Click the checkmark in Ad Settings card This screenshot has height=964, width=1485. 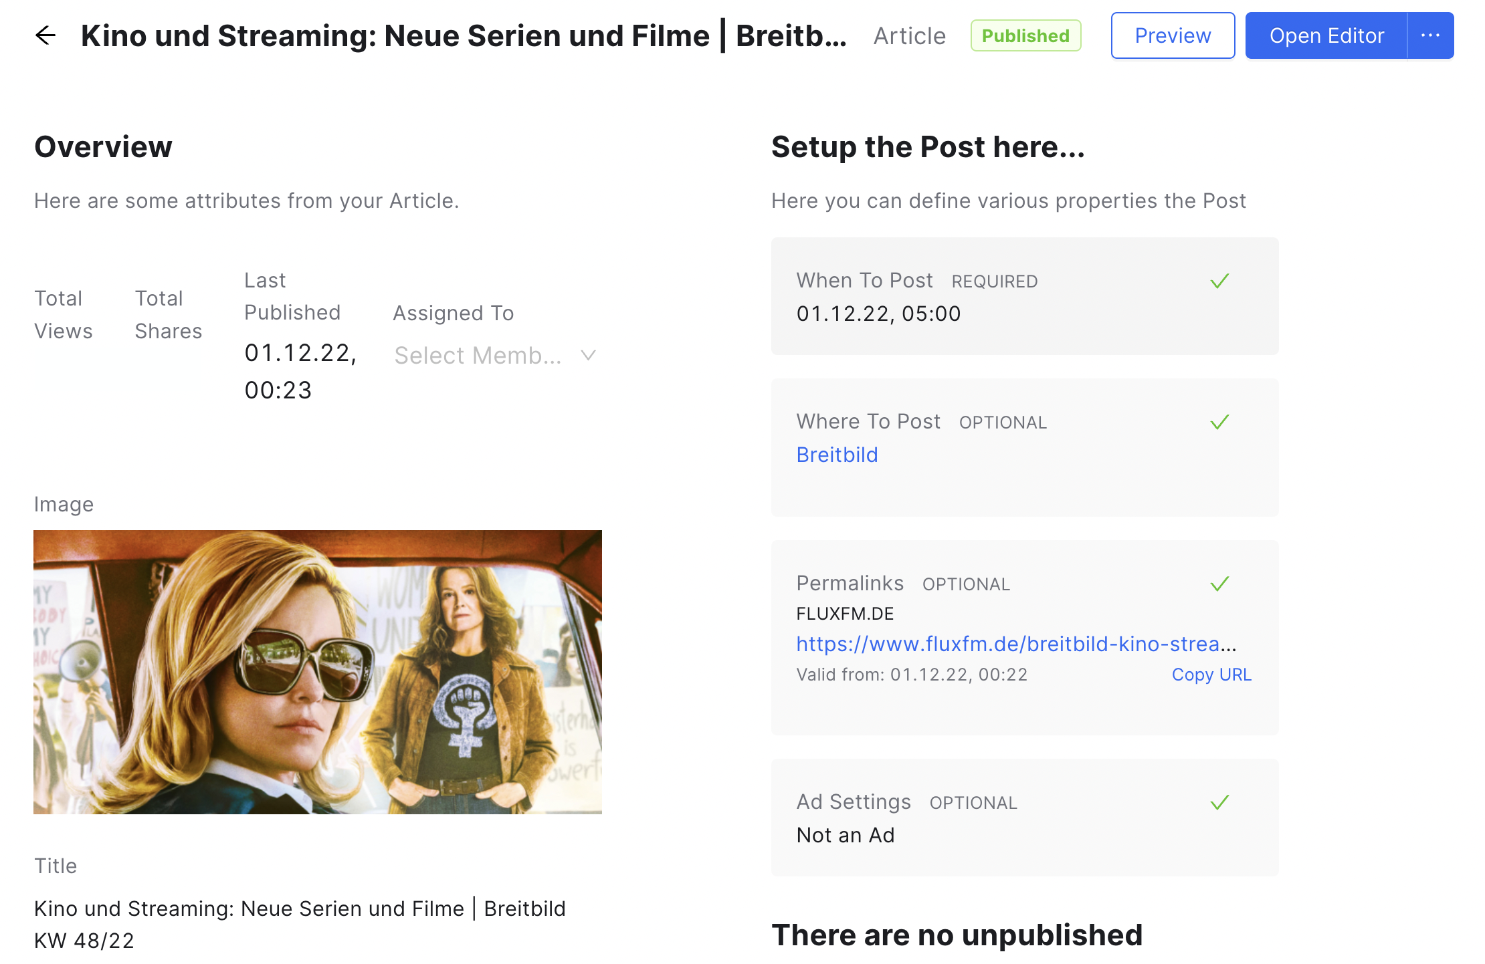coord(1219,803)
